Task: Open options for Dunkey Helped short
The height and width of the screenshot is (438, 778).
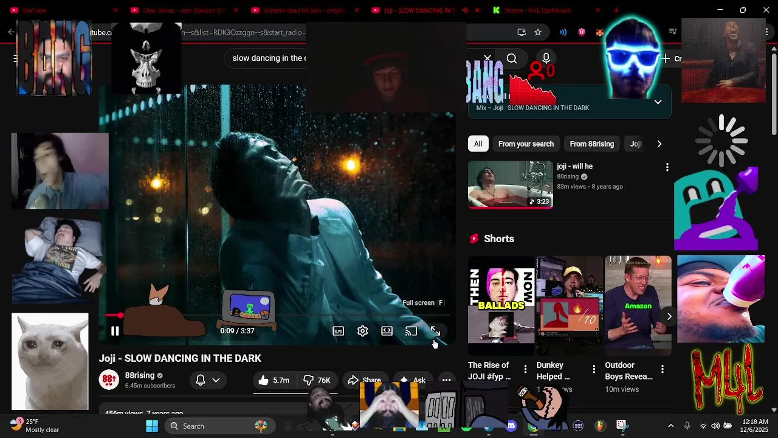Action: 594,369
